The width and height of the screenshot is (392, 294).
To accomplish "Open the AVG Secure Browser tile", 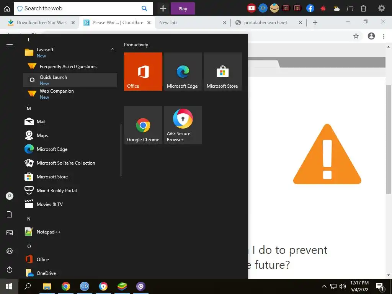I will pos(183,125).
